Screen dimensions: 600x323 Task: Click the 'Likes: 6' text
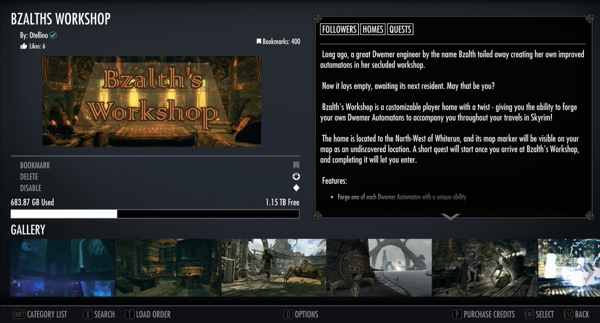click(x=37, y=46)
